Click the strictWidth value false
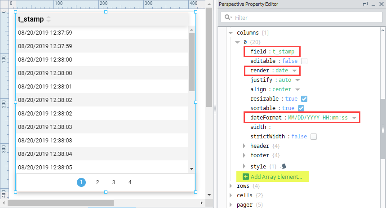 tap(299, 137)
